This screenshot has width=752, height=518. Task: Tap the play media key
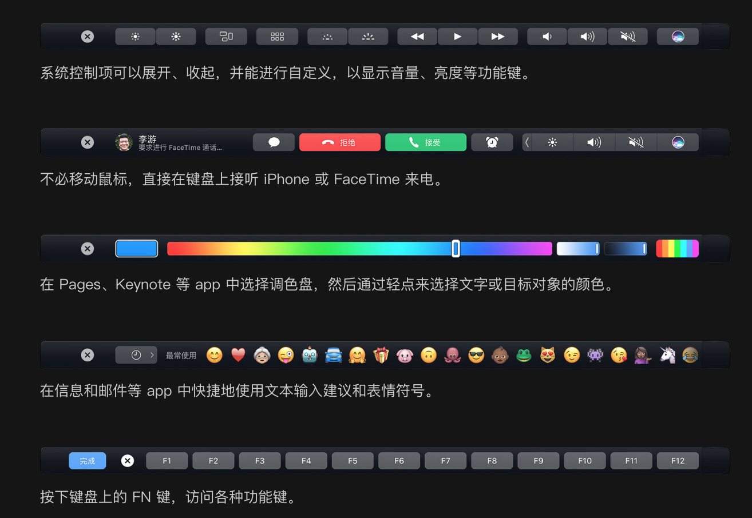tap(457, 37)
